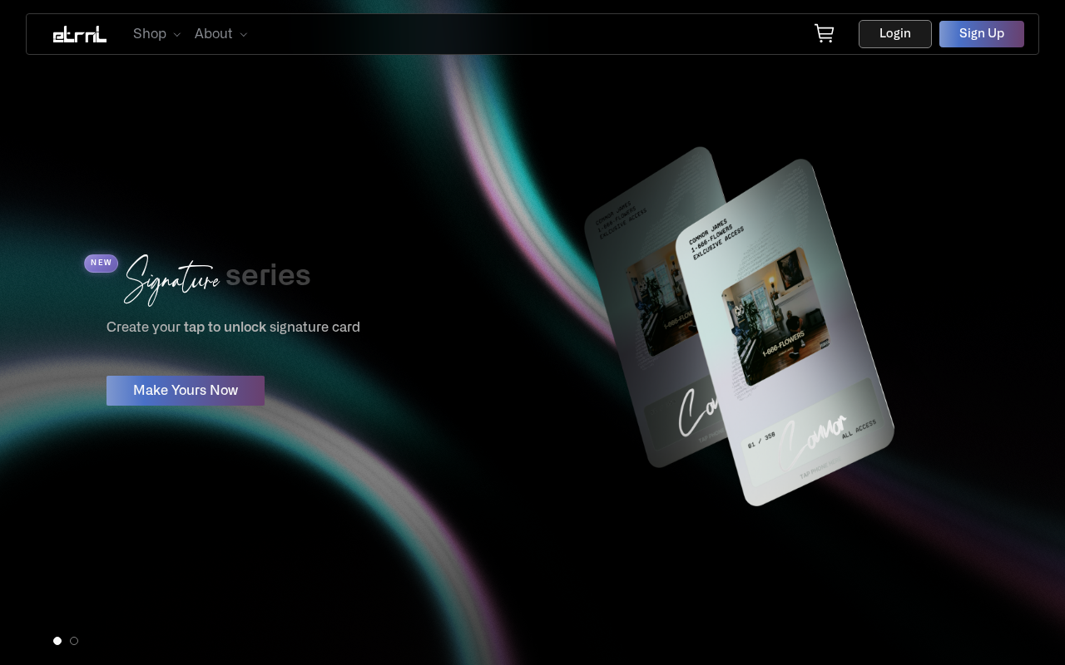This screenshot has width=1065, height=665.
Task: Click the NEW badge beside Signature
Action: [101, 264]
